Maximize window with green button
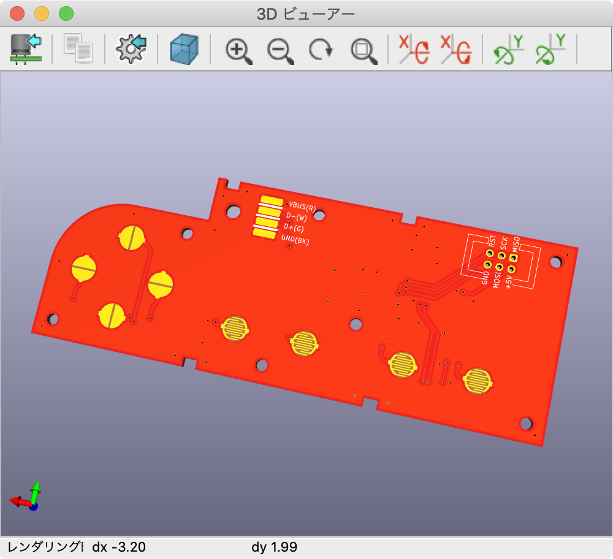Viewport: 613px width, 559px height. (66, 13)
